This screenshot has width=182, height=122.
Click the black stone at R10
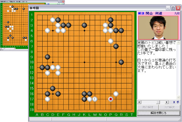click(121, 62)
